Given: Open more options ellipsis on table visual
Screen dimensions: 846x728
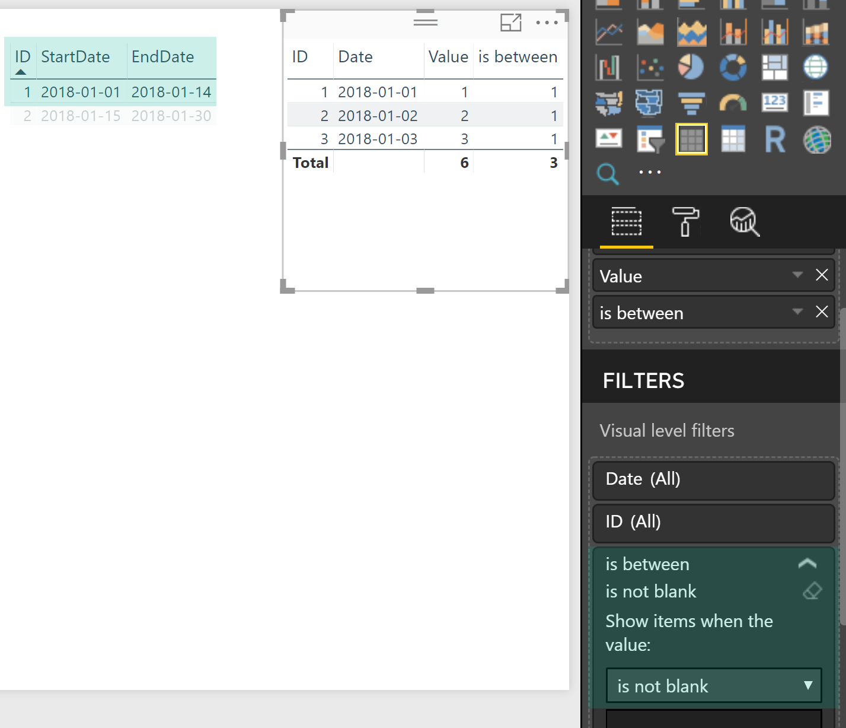Looking at the screenshot, I should pos(547,23).
